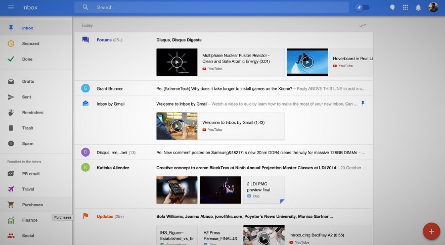
Task: Open the Social bundle
Action: point(36,235)
